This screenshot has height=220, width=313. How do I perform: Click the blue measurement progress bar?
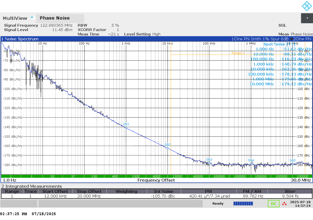pos(243,203)
